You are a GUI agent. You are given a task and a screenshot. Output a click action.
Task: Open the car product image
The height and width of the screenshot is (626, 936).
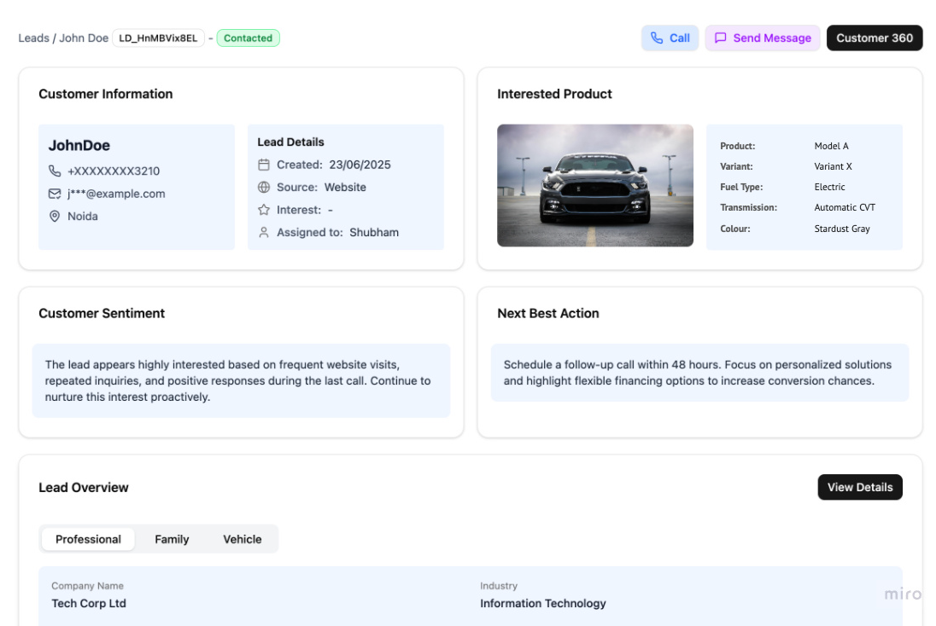coord(594,185)
